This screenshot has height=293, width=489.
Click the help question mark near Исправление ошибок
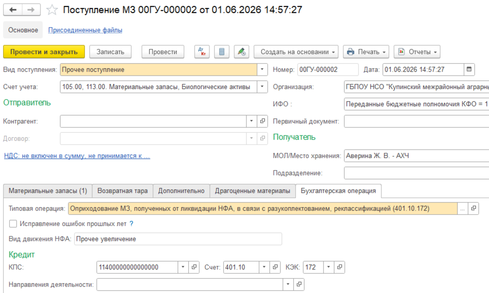click(x=131, y=224)
